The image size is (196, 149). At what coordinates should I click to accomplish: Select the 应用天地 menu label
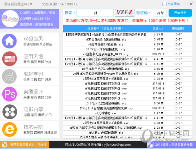pos(33,56)
